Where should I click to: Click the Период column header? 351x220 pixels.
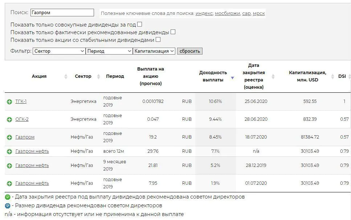[115, 76]
